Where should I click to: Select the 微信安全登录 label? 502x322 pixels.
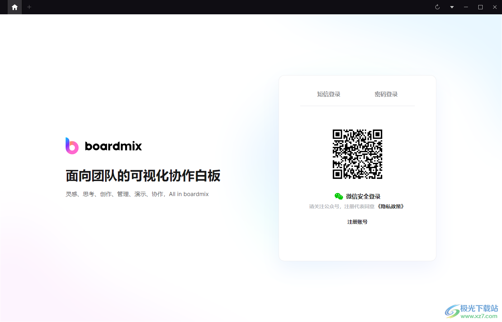(363, 196)
